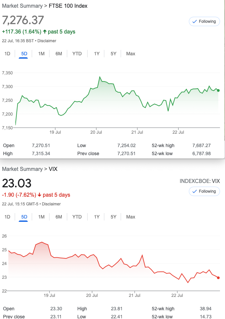Screen dimensions: 225x319
Task: Select the 6M tab on VIX chart
Action: 59,217
